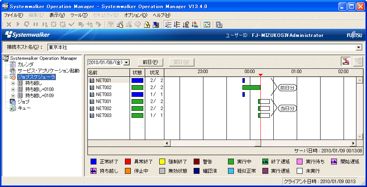Select サービス・アプリケーション起動 in the tree
This screenshot has width=367, height=187.
point(48,70)
